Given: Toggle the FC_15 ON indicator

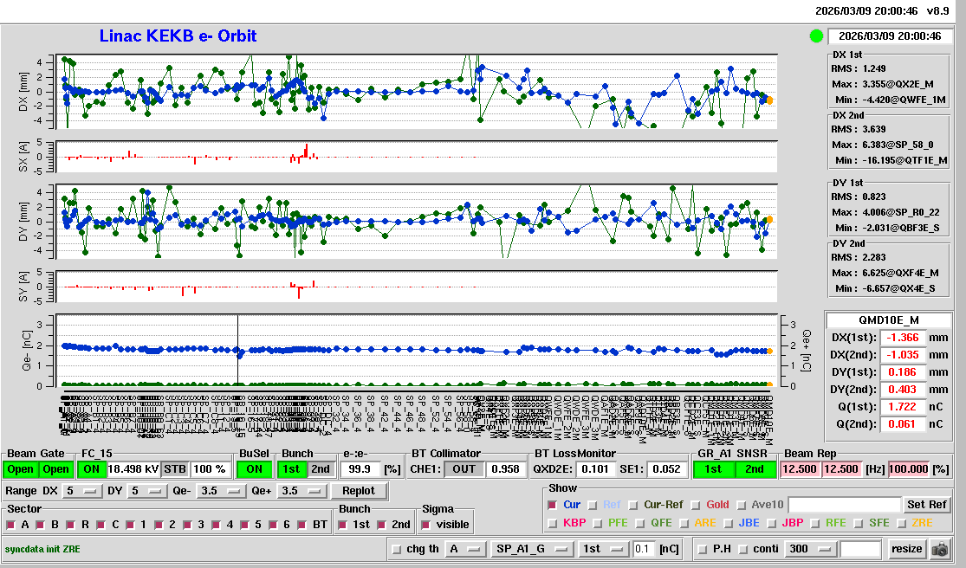Looking at the screenshot, I should 91,468.
